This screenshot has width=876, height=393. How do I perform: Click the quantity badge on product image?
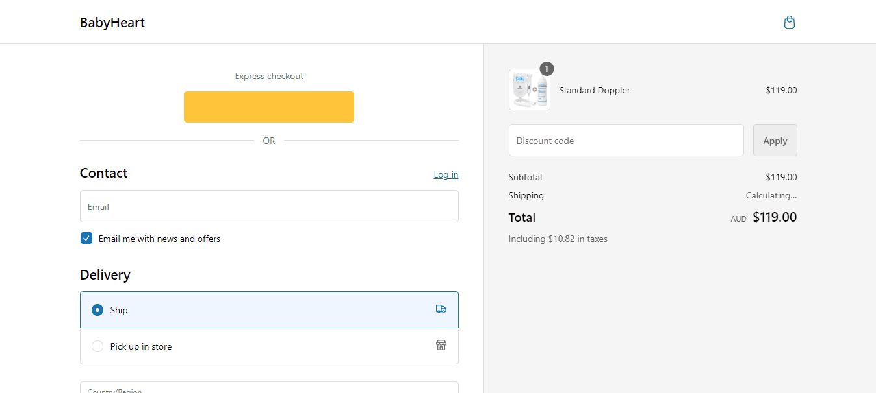pyautogui.click(x=547, y=69)
